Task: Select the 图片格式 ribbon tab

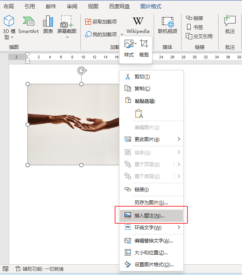Action: coord(151,6)
